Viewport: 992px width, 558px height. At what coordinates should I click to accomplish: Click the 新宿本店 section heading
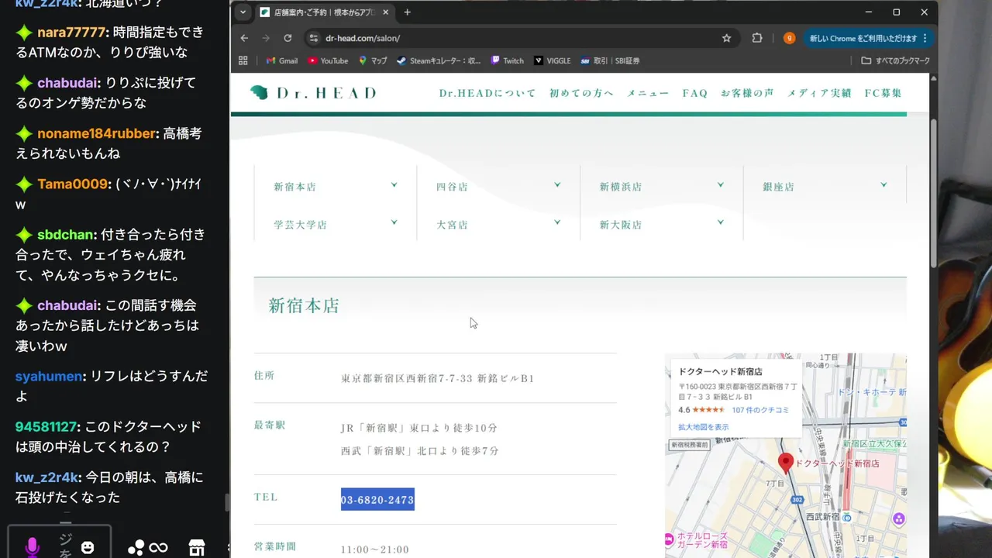click(304, 305)
